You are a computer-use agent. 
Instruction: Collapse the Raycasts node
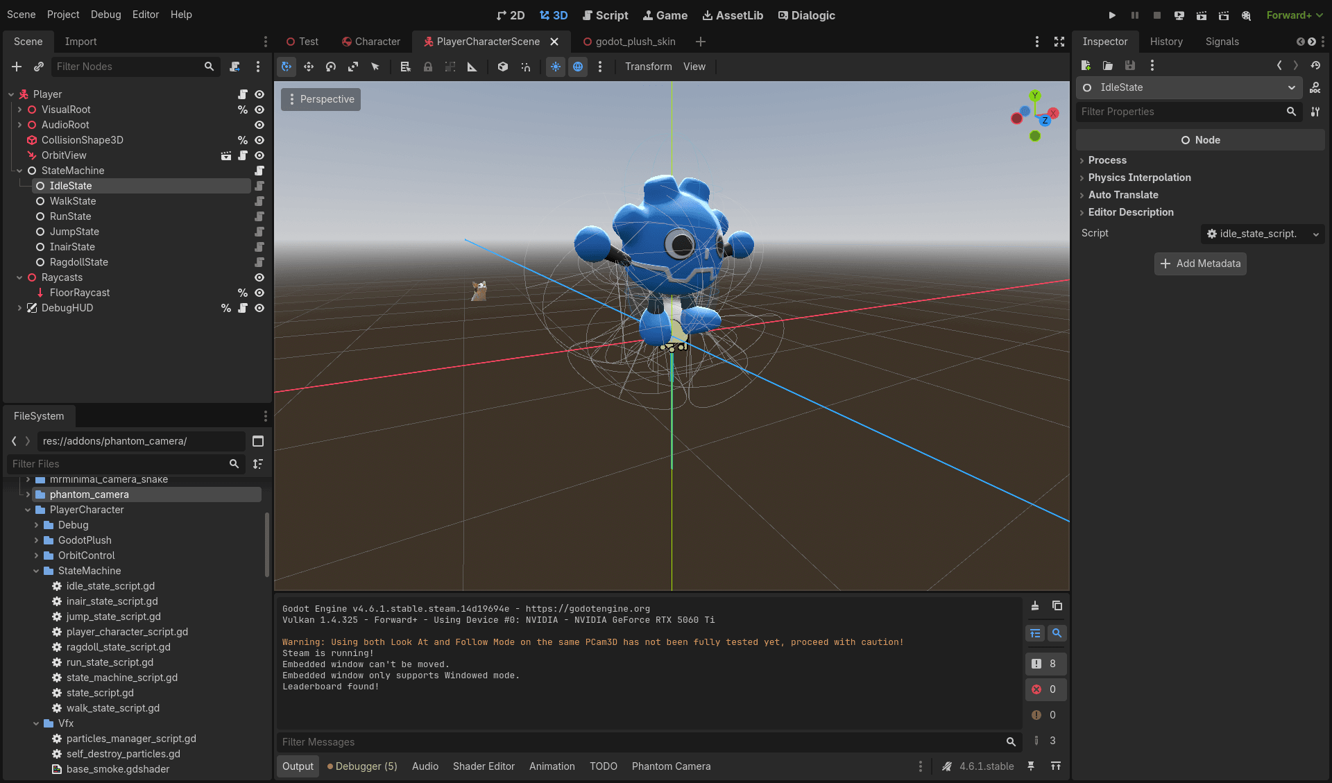19,277
